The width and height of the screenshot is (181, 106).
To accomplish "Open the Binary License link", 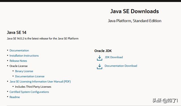I will coord(24,71).
